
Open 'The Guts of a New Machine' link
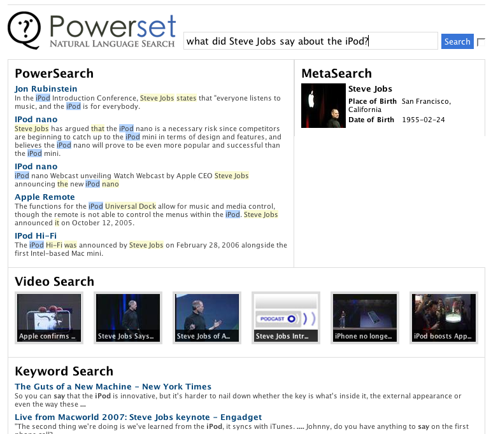(x=113, y=386)
